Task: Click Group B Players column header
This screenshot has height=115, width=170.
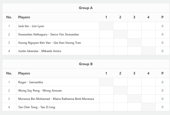Action: click(x=24, y=73)
